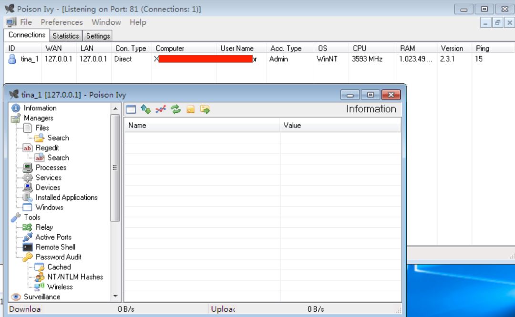The image size is (515, 317).
Task: Open the Preferences menu
Action: tap(62, 22)
